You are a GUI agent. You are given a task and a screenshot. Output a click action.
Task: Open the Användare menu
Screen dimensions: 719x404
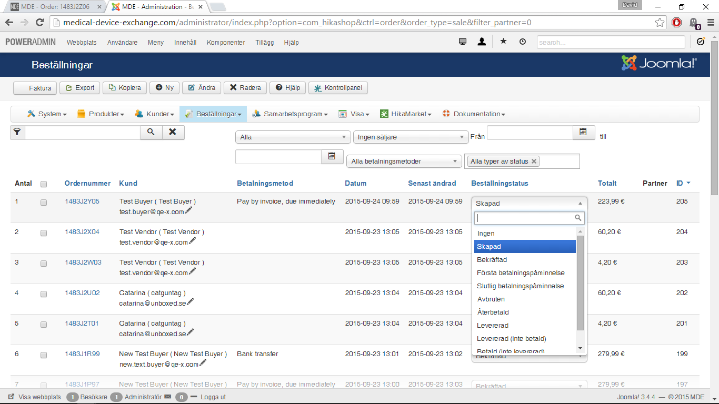[123, 43]
